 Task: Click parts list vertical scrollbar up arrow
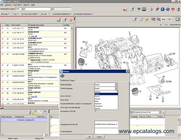(72, 28)
